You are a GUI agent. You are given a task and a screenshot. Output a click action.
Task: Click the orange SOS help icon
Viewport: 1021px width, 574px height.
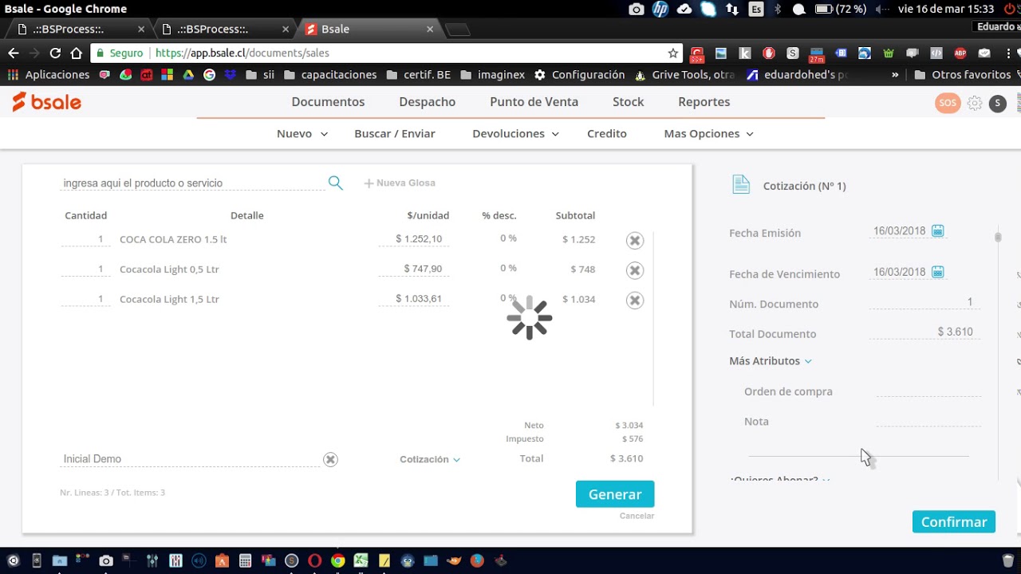click(x=948, y=103)
